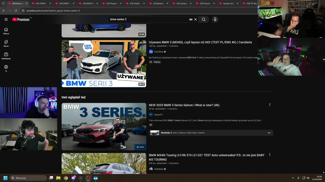This screenshot has height=182, width=325.
Task: Open the tab search dropdown arrow
Action: 3,4
